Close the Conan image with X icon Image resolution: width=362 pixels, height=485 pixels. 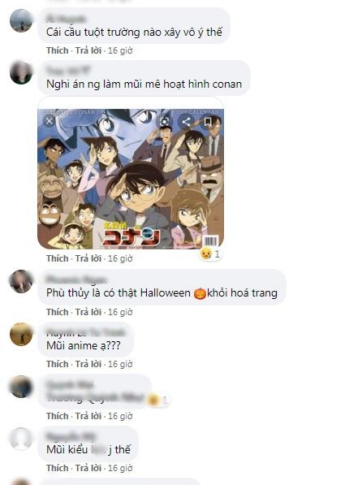coord(50,121)
